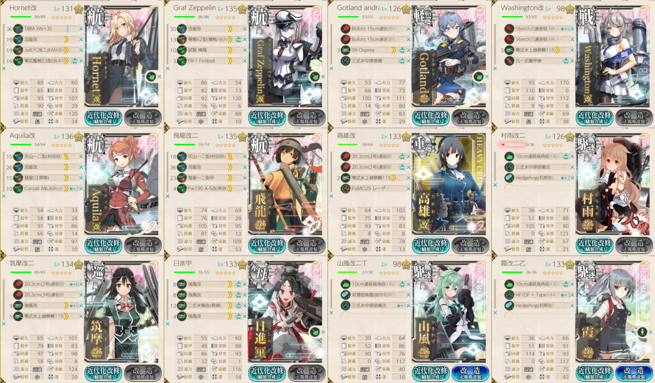Remove Takao's FuMO25 radar with its X
The image size is (655, 383).
(408, 188)
